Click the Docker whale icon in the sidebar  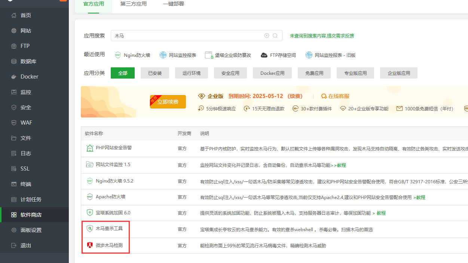coord(14,77)
